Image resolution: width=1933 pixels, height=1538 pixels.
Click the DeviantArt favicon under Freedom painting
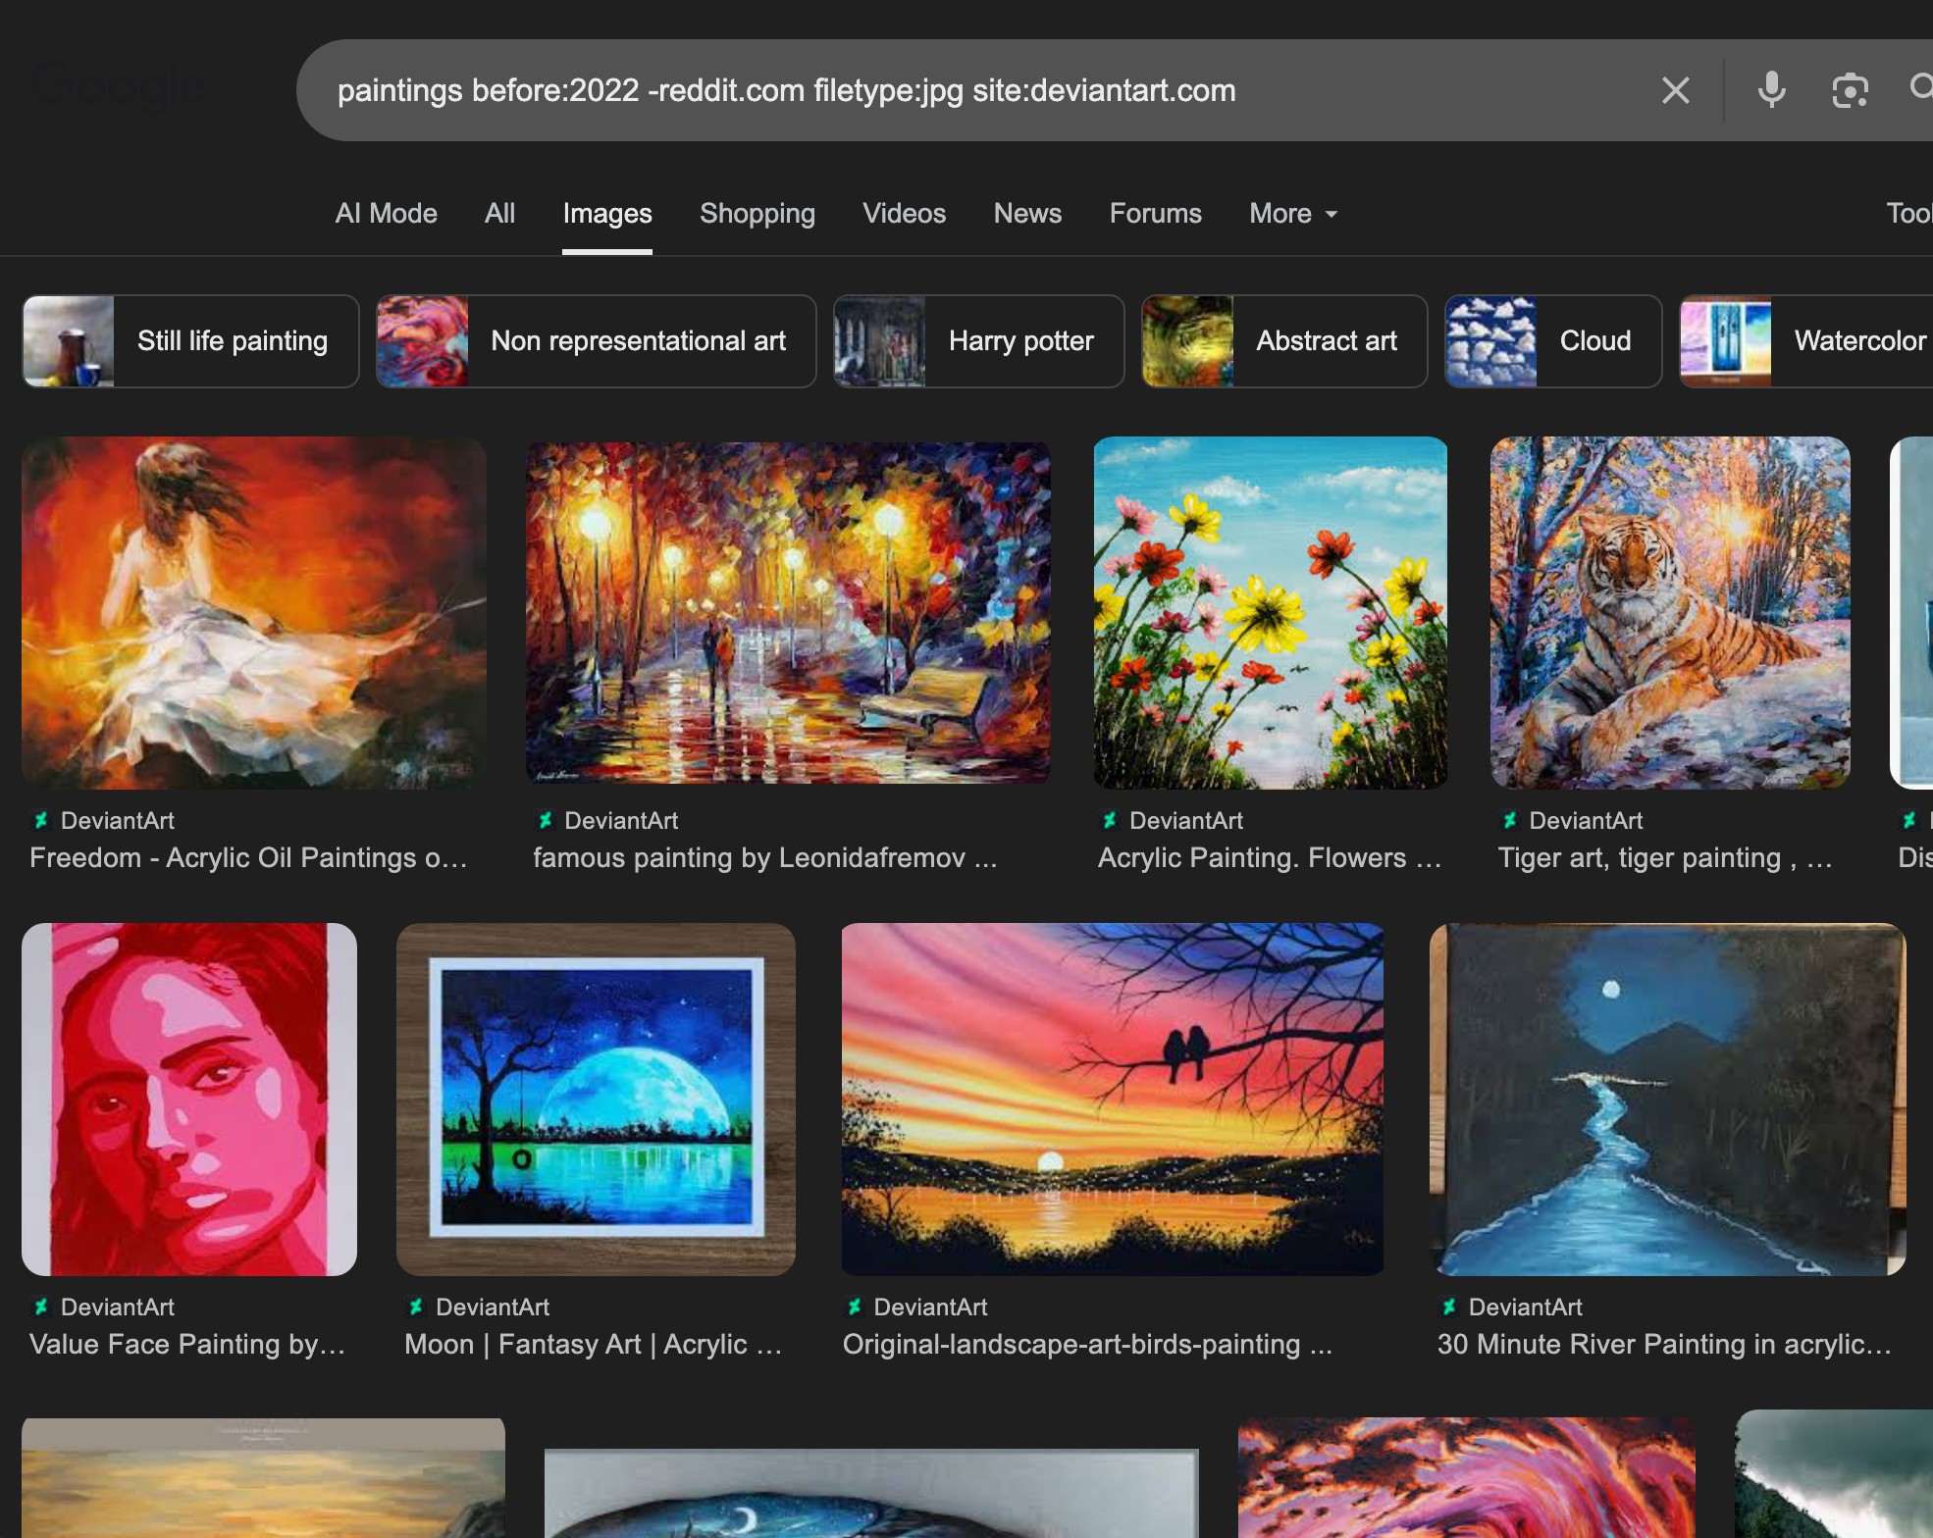(x=41, y=820)
